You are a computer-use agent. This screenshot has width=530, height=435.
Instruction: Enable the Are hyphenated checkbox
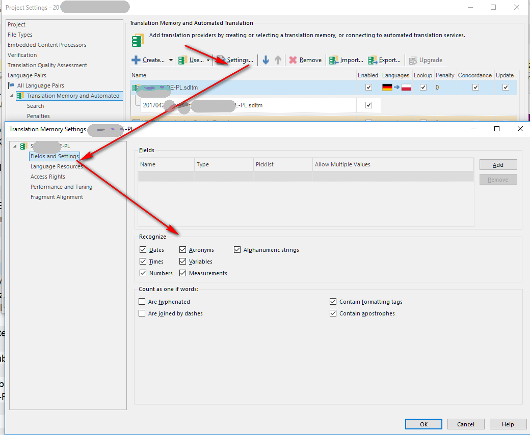click(x=142, y=301)
